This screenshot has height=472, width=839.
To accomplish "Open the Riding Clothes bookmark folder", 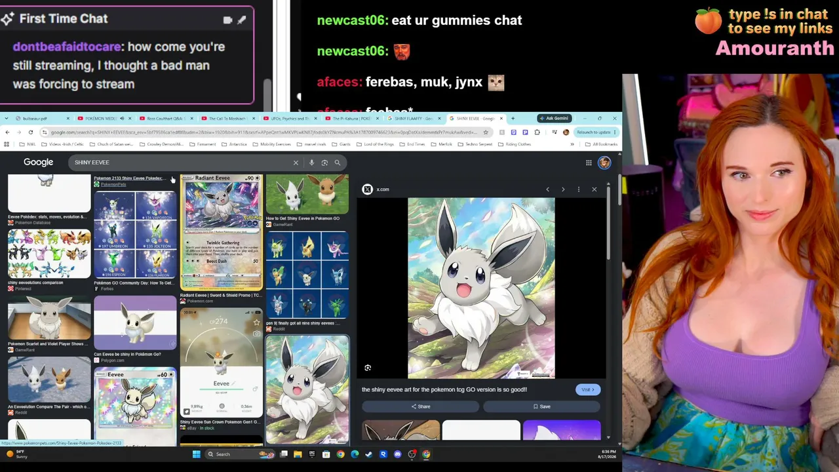I will tap(515, 144).
